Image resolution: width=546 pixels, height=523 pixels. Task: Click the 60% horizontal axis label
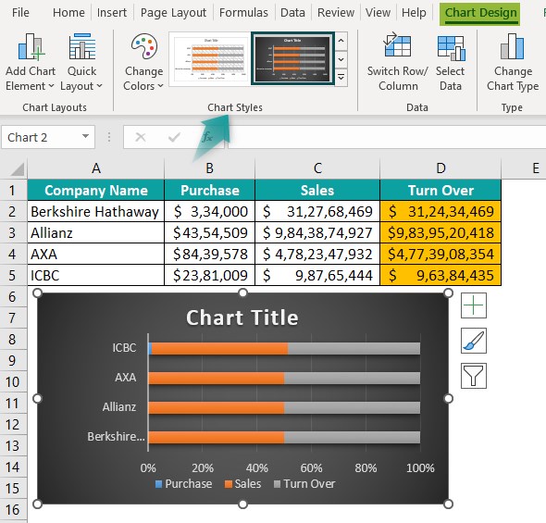click(311, 468)
